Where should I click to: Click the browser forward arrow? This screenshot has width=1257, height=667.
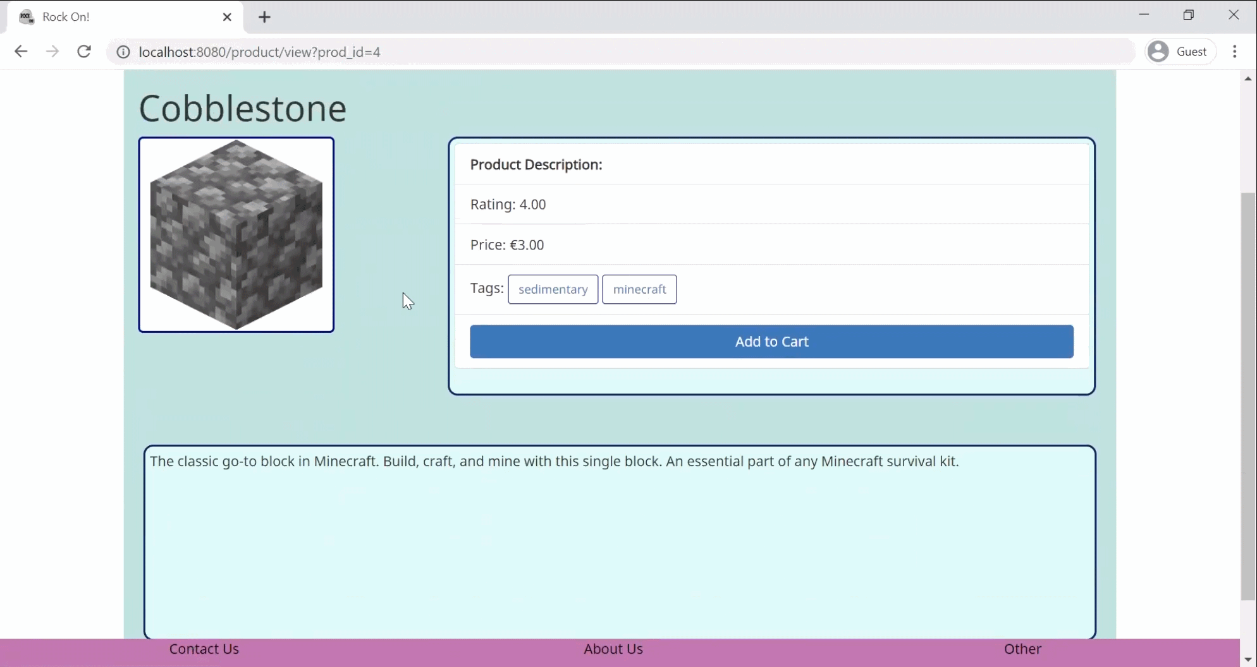pyautogui.click(x=52, y=52)
